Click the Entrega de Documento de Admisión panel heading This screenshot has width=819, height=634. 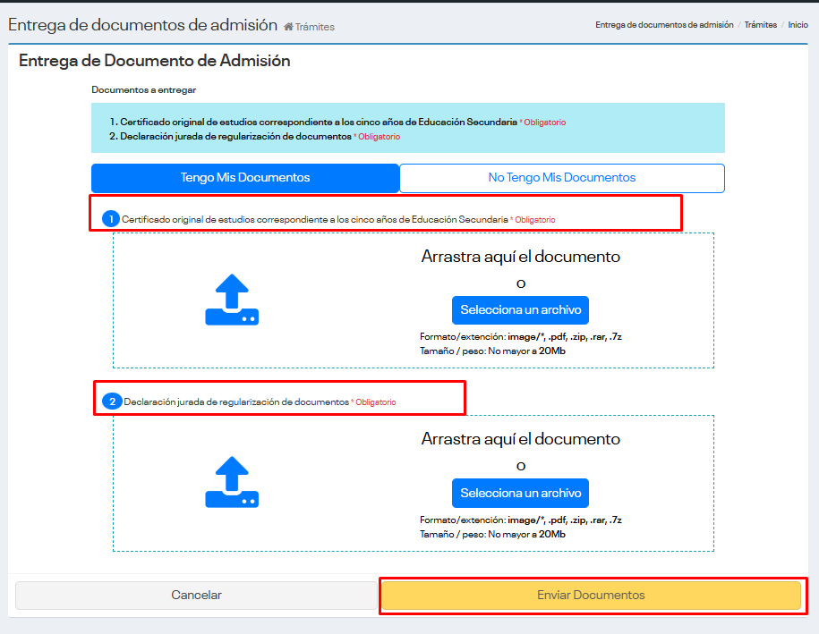click(154, 61)
